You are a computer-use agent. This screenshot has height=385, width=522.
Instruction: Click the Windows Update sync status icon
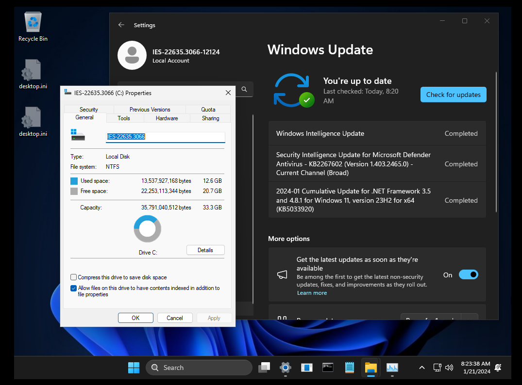pyautogui.click(x=294, y=91)
